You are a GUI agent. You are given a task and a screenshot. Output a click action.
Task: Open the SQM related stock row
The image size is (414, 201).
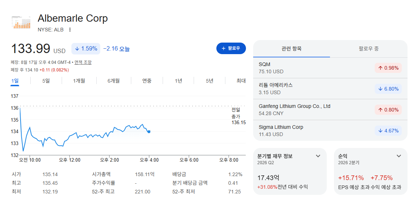click(x=330, y=68)
